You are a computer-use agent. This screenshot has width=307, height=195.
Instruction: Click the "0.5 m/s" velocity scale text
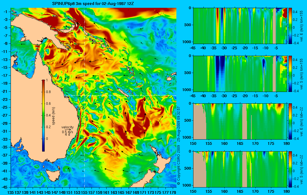pos(68,132)
